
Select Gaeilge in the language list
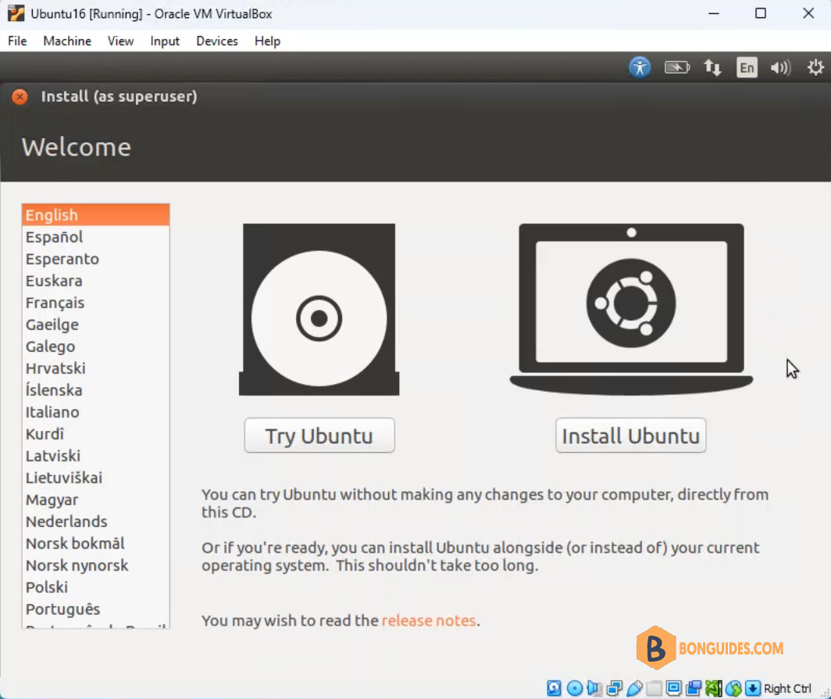click(96, 324)
